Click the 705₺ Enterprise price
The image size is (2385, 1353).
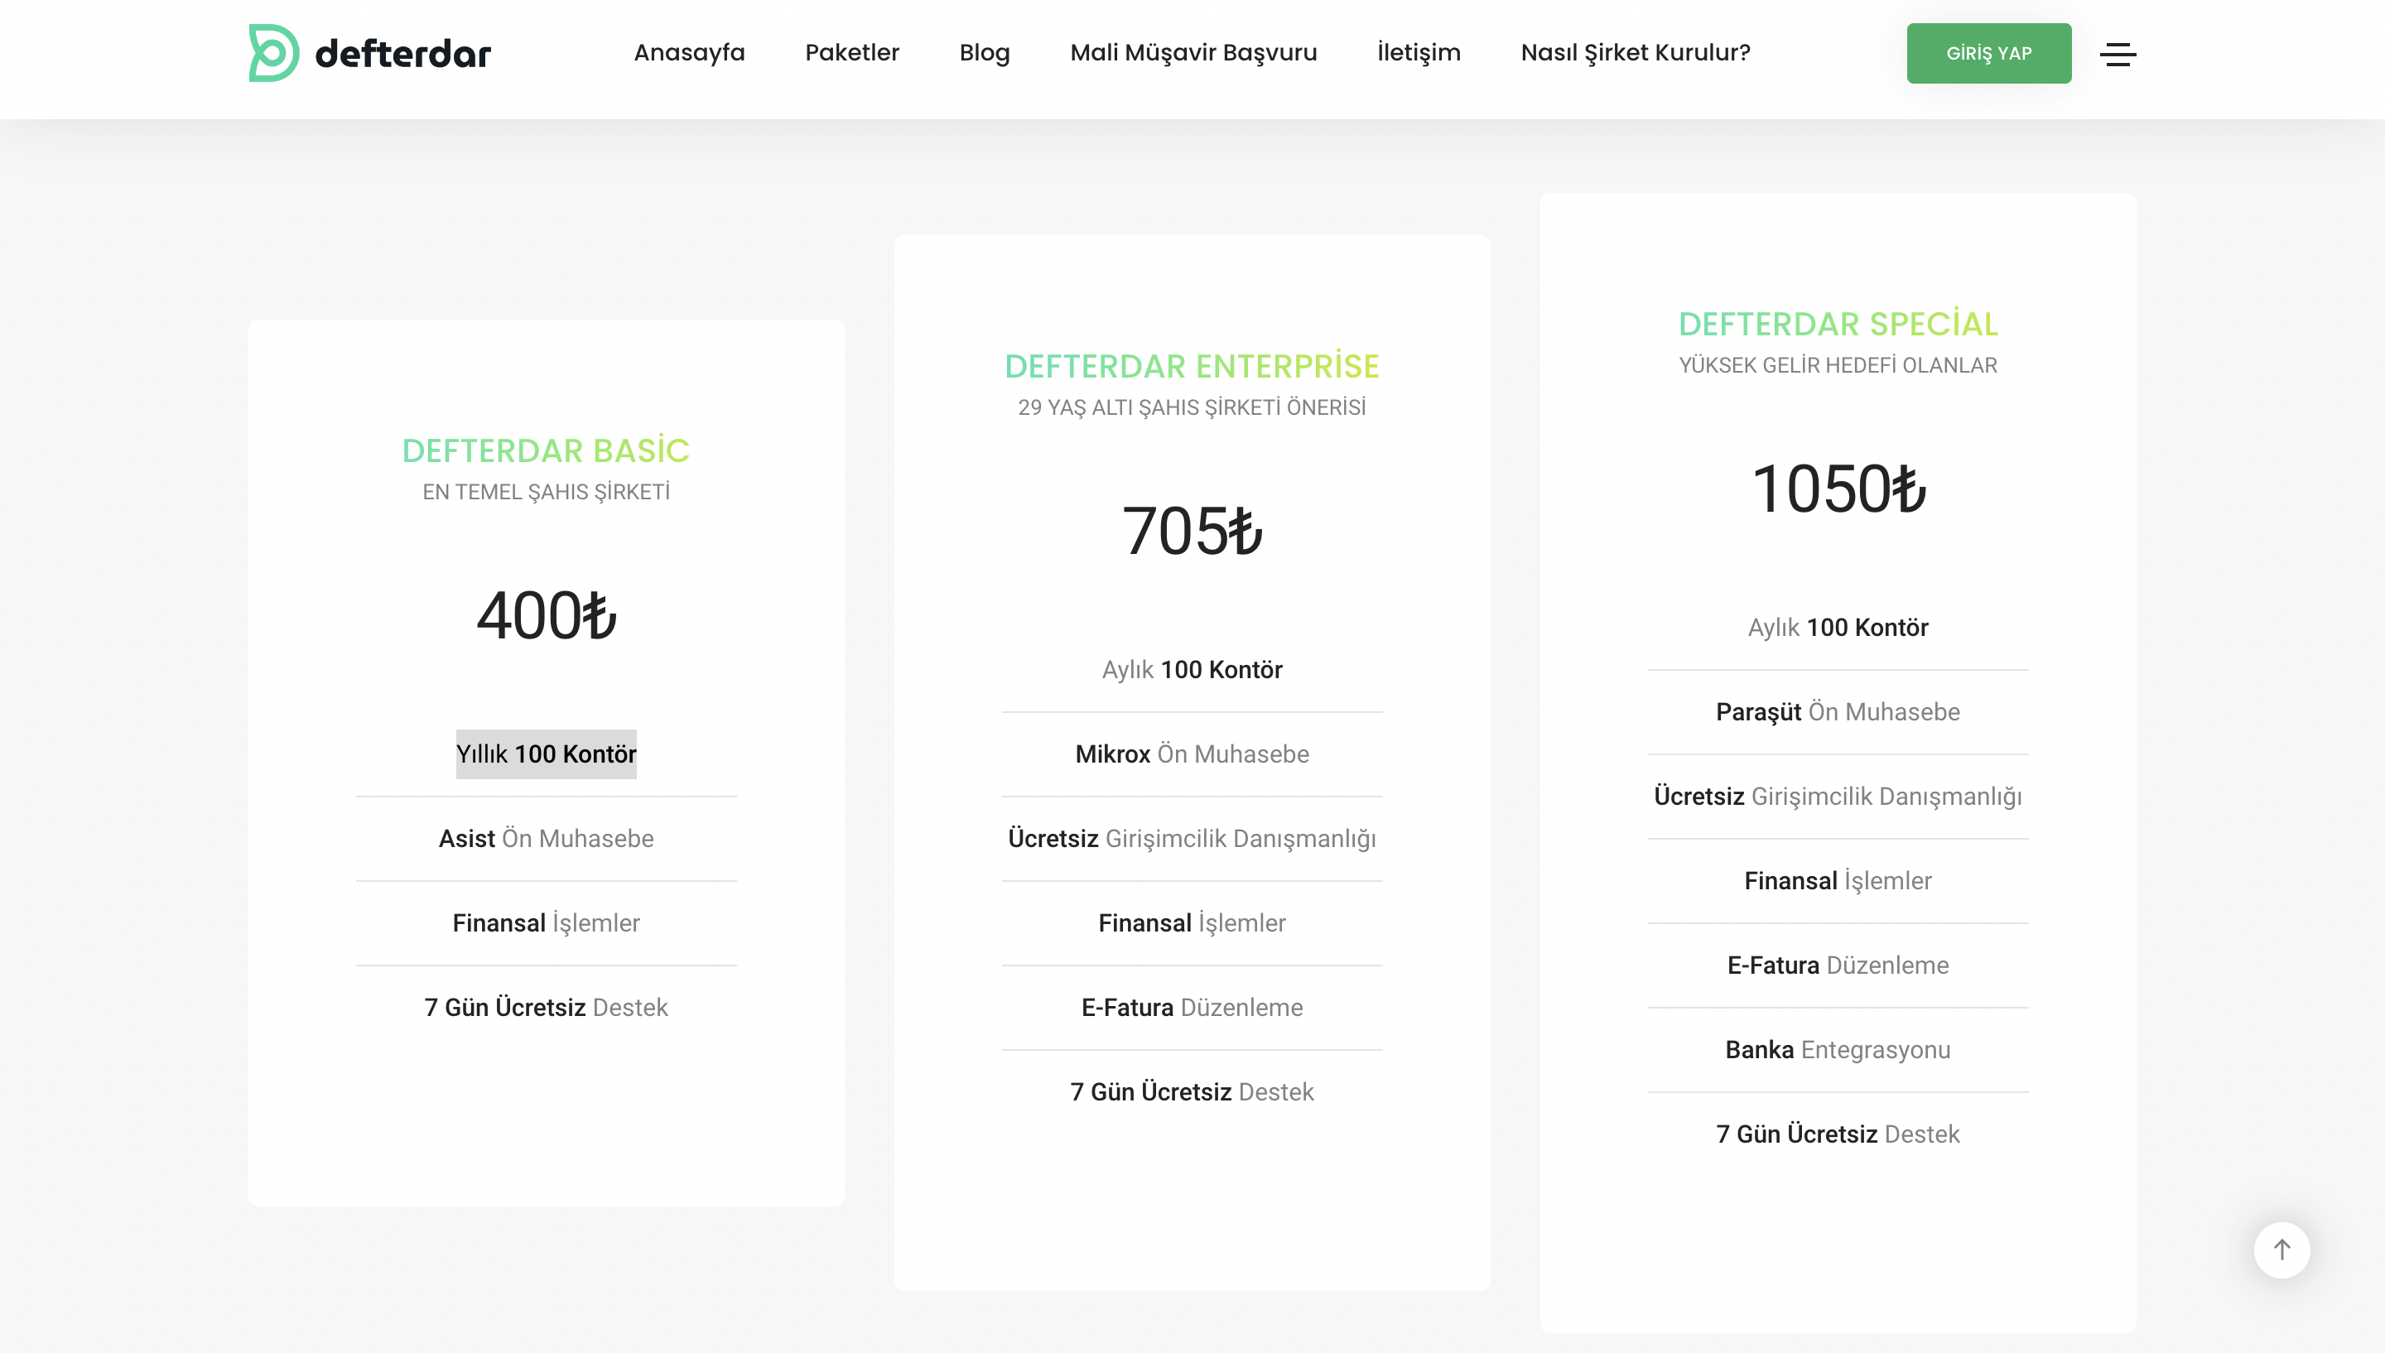(1191, 531)
